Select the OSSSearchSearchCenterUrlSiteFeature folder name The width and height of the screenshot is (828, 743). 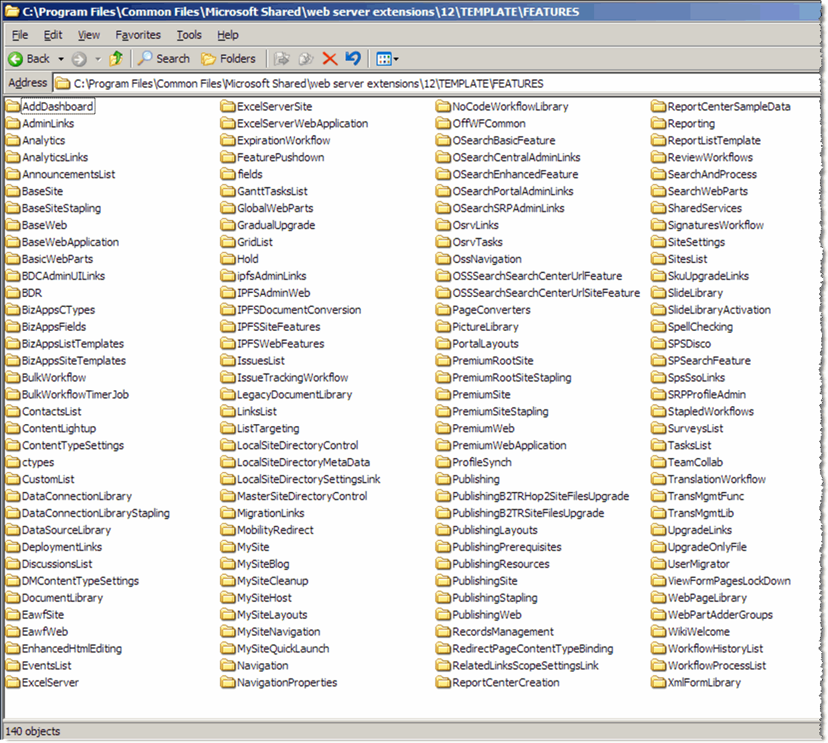[546, 293]
